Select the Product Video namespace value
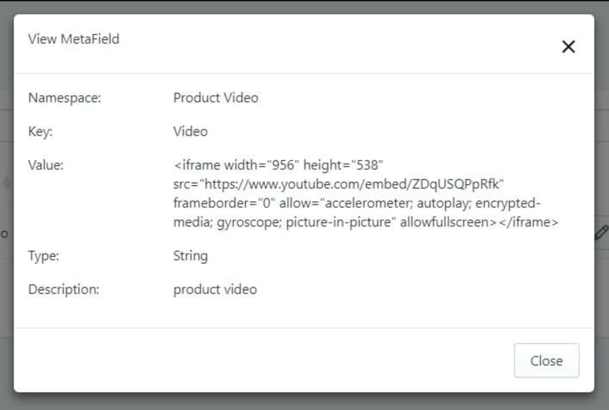 pyautogui.click(x=216, y=98)
